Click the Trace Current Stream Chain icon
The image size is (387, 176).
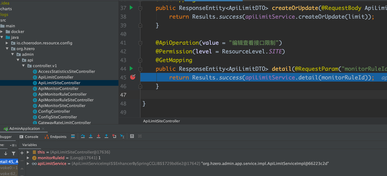point(140,136)
